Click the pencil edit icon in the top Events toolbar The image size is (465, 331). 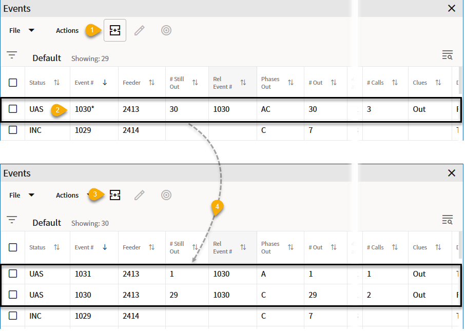click(x=140, y=30)
